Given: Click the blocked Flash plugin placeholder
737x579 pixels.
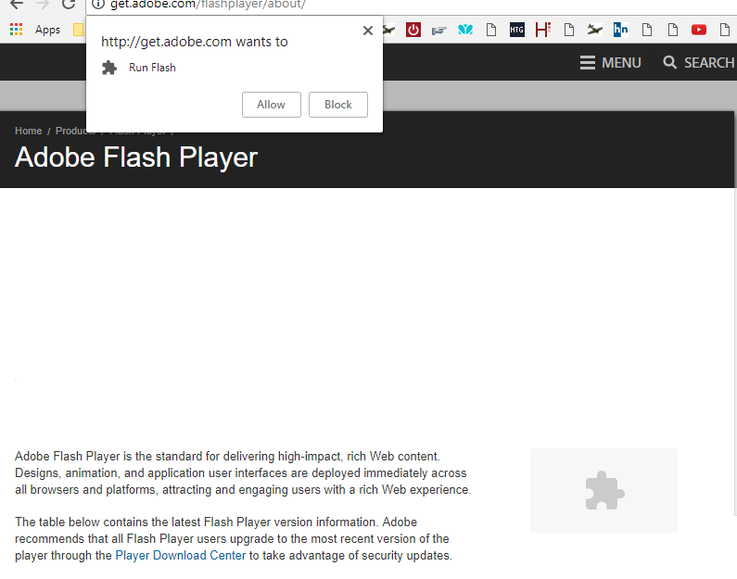Looking at the screenshot, I should pyautogui.click(x=604, y=490).
